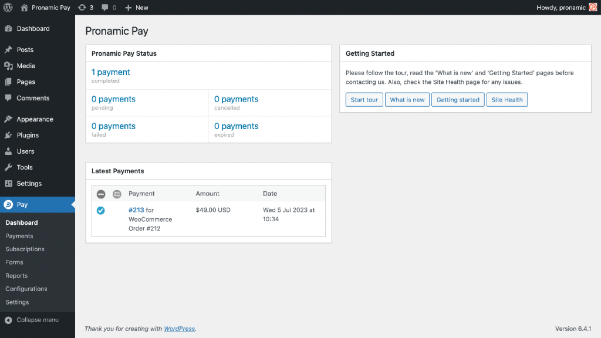The height and width of the screenshot is (338, 601).
Task: Click the Users person icon
Action: click(8, 151)
